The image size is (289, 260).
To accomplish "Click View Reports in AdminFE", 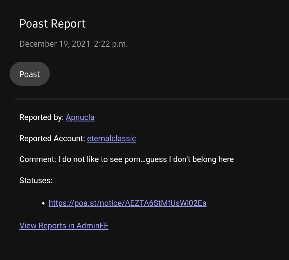I will 64,226.
